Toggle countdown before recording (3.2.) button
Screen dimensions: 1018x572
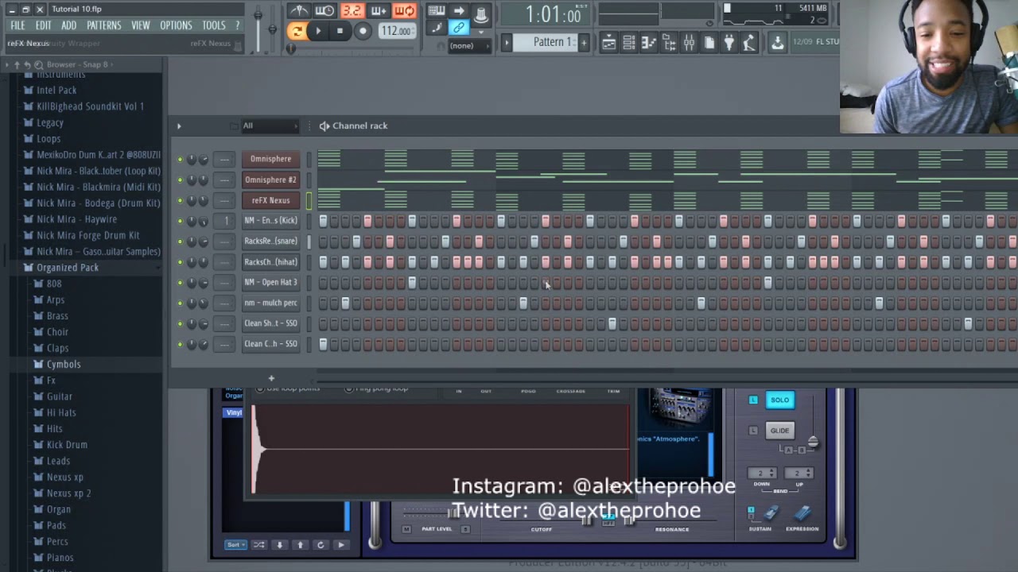(x=352, y=10)
